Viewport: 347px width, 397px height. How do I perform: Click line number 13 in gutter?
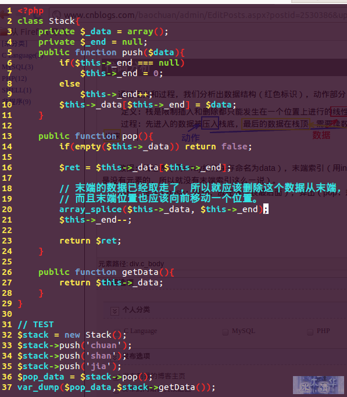click(x=7, y=136)
